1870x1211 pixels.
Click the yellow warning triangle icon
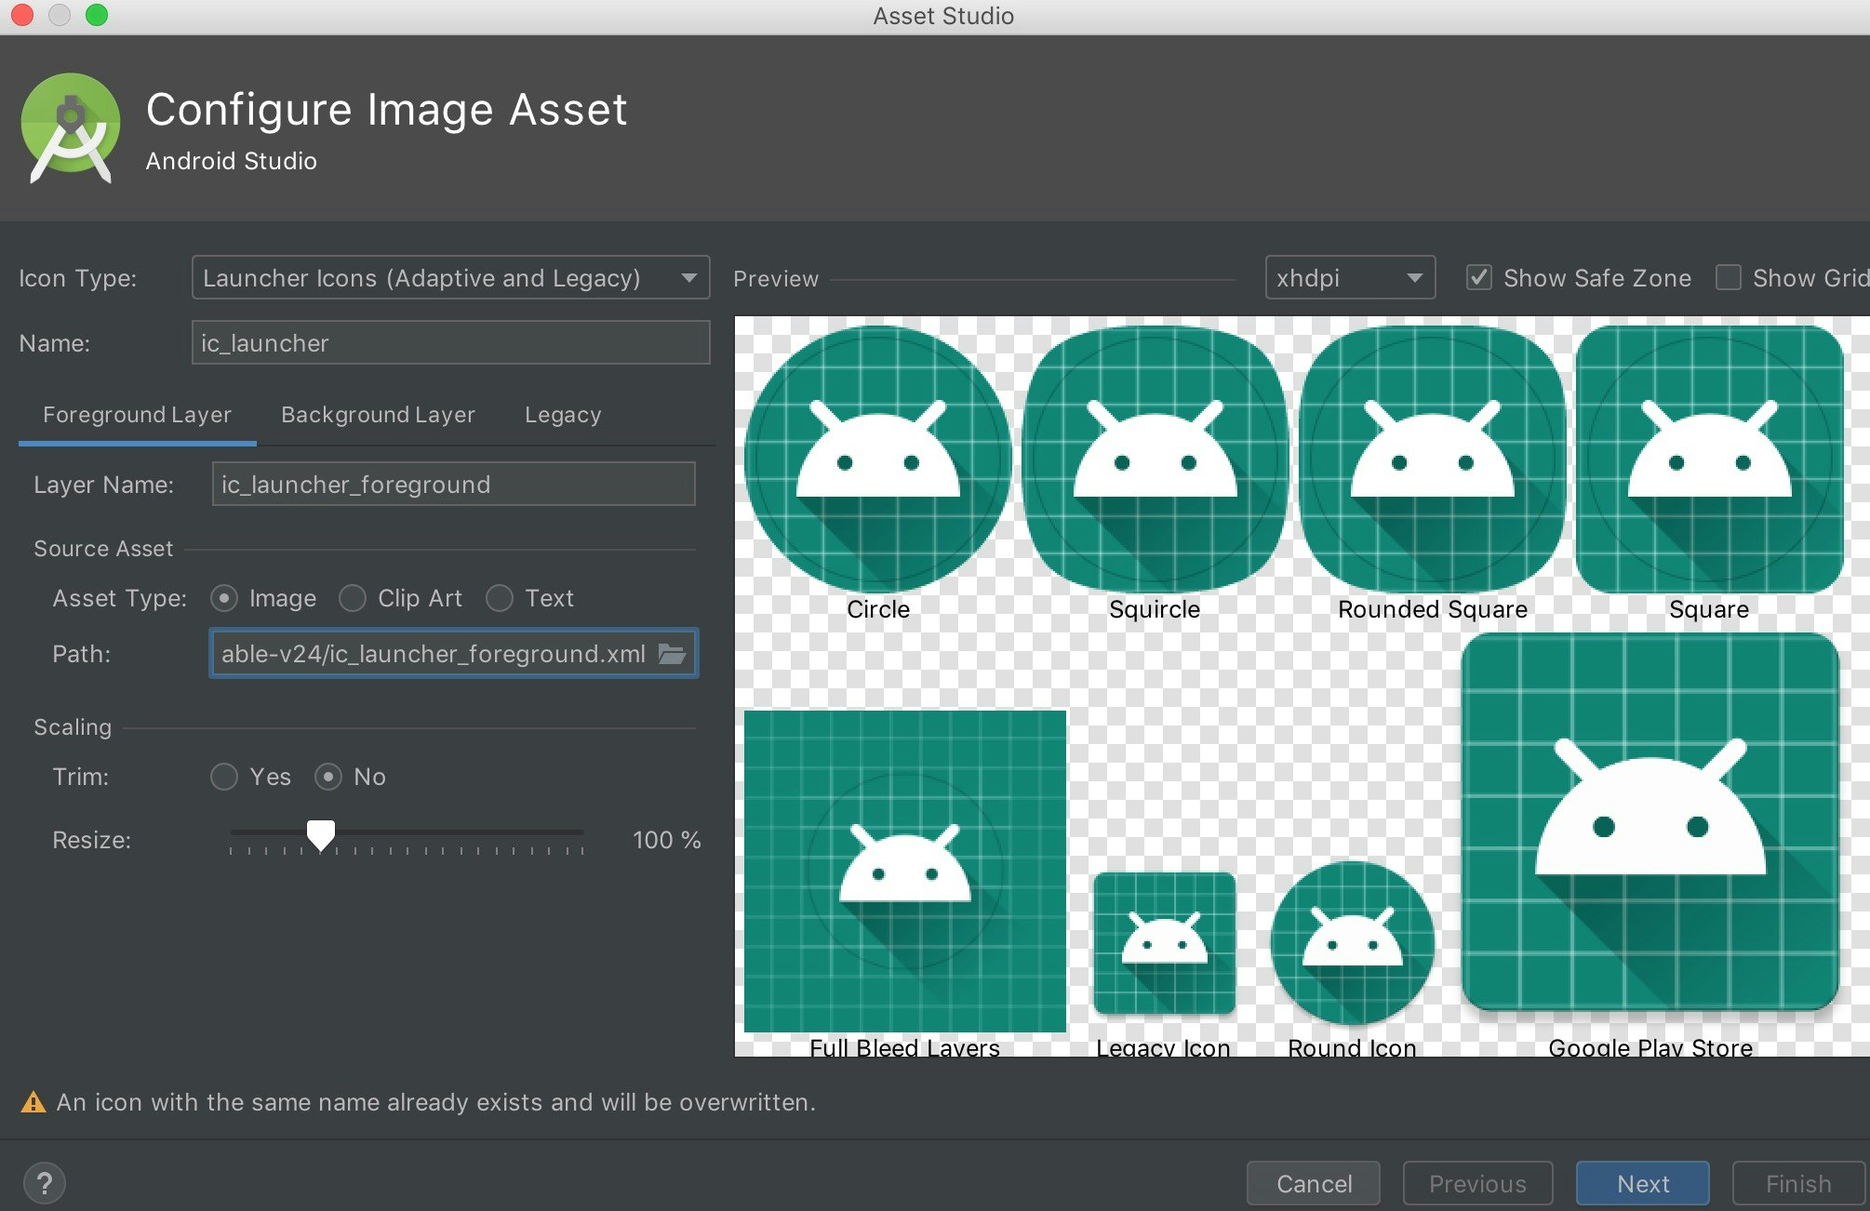[33, 1102]
